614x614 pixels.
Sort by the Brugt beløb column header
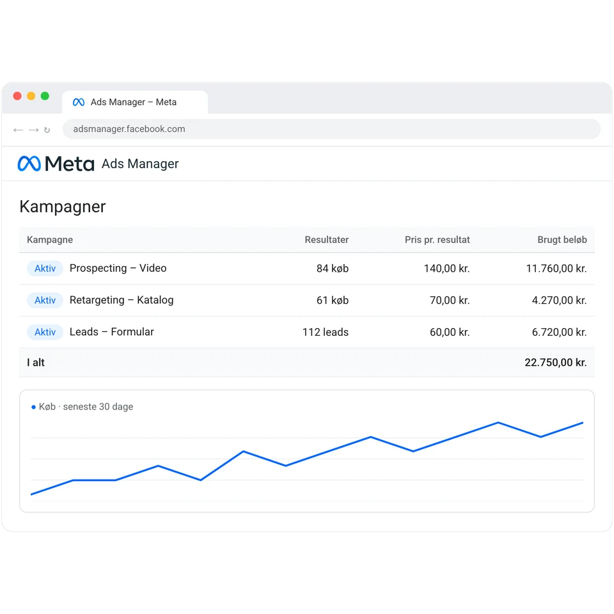562,240
